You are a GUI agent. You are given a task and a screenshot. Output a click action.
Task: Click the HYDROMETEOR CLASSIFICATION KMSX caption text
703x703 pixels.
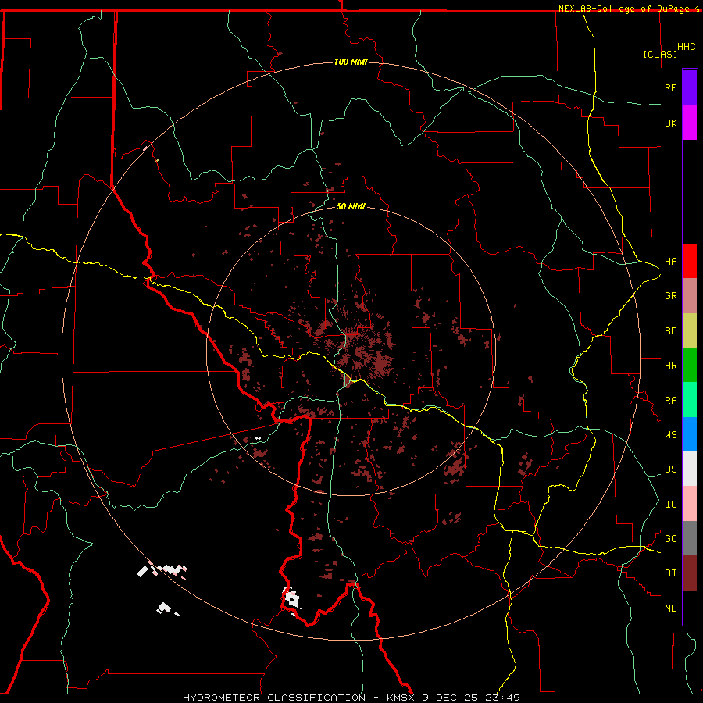[x=351, y=698]
